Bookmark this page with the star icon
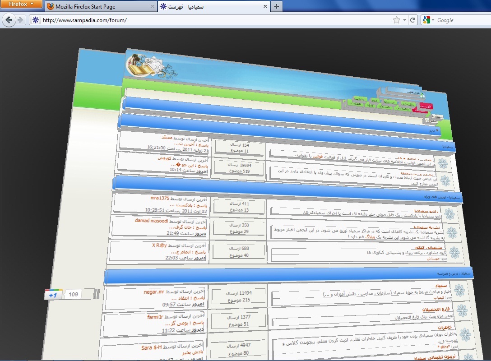The width and height of the screenshot is (491, 361). point(396,20)
